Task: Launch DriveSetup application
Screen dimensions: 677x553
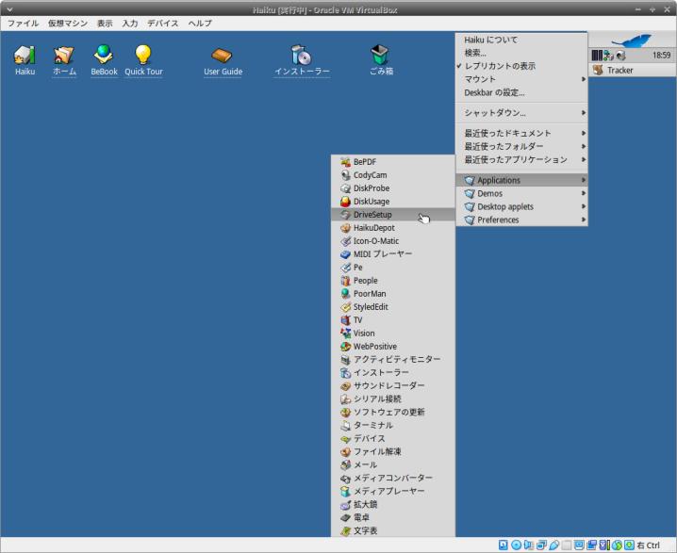Action: [x=393, y=215]
